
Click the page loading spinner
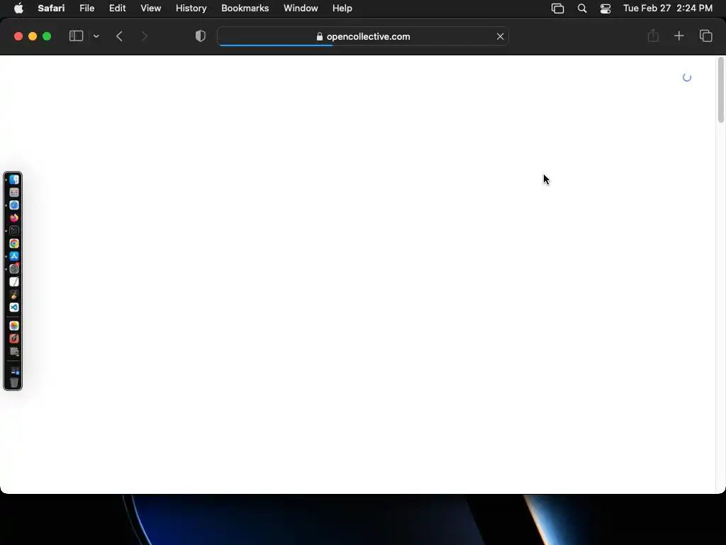[x=687, y=77]
